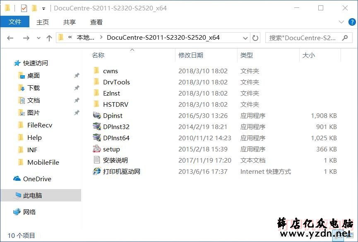Screen dimensions: 358x242
Task: Open MobileFile folder in the sidebar
Action: click(43, 162)
